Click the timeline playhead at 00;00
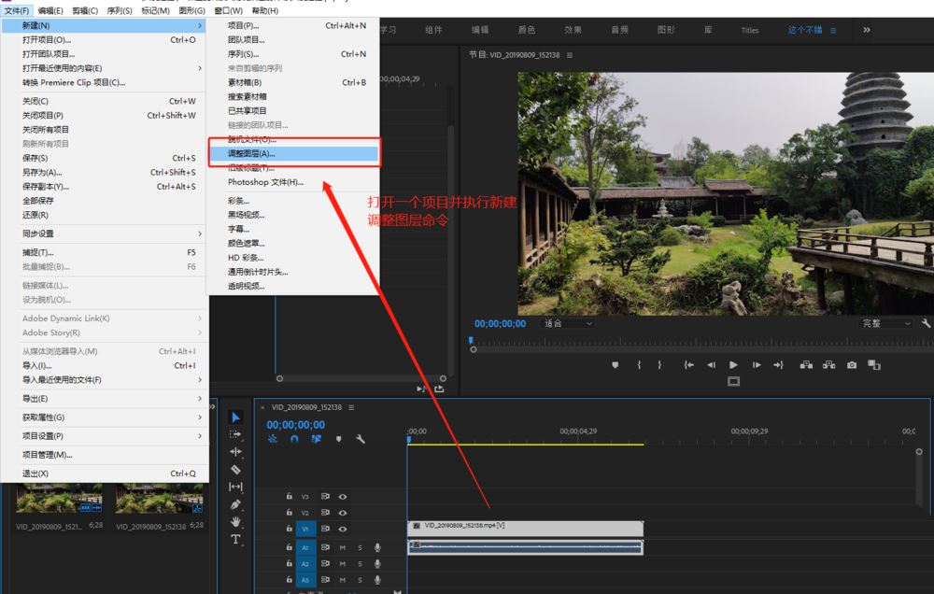This screenshot has height=594, width=934. [x=409, y=440]
